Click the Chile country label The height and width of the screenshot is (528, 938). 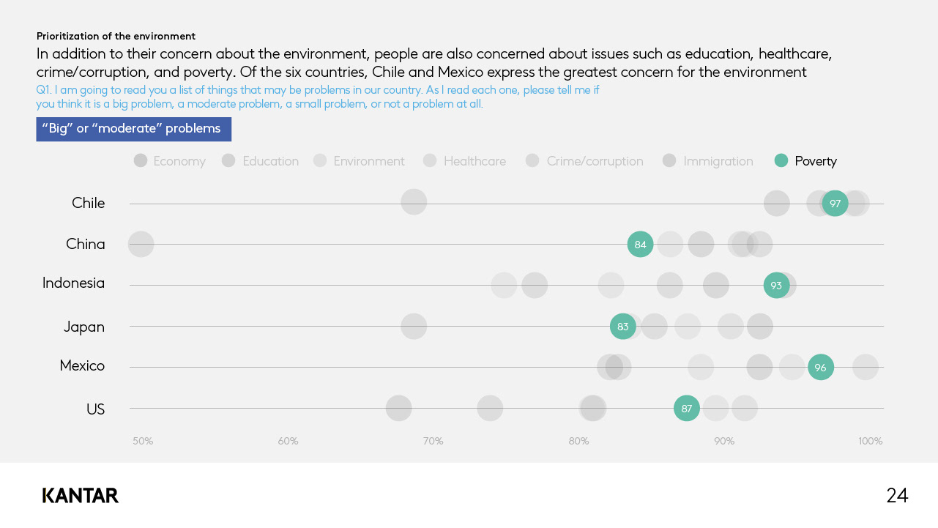coord(89,203)
